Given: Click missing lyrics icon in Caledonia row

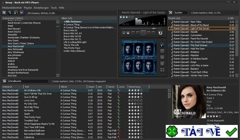Looking at the screenshot, I should pyautogui.click(x=119, y=137).
